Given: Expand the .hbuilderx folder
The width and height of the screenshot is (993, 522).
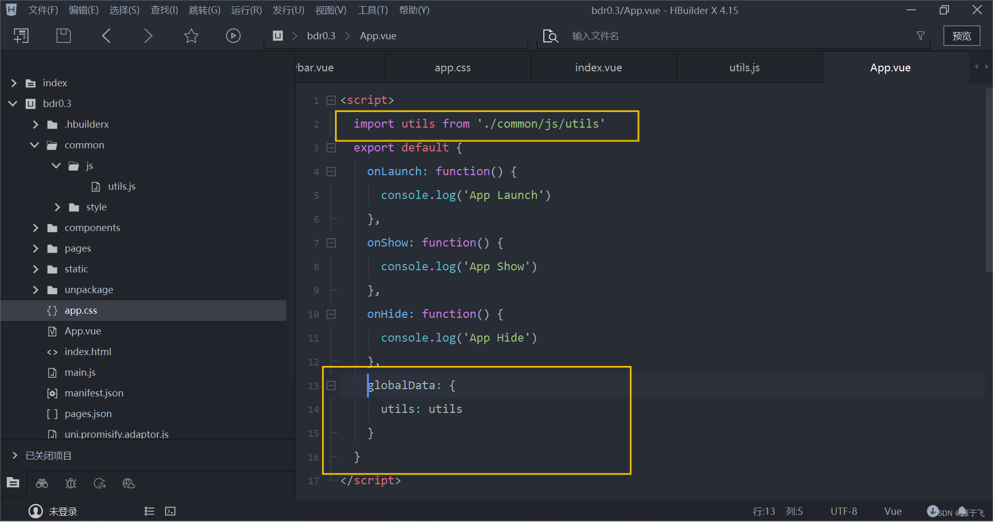Looking at the screenshot, I should [35, 125].
